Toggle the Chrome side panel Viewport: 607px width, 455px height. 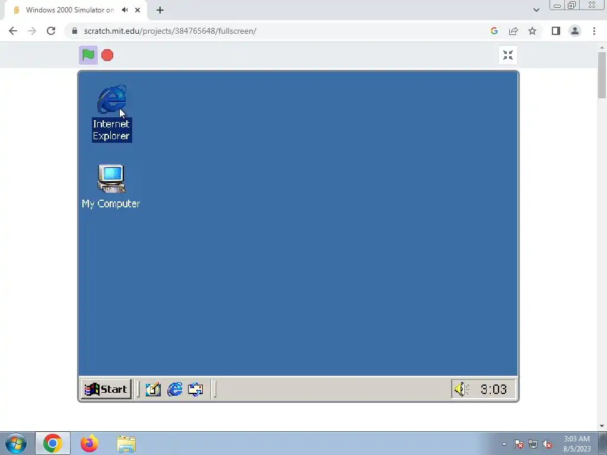pos(556,31)
